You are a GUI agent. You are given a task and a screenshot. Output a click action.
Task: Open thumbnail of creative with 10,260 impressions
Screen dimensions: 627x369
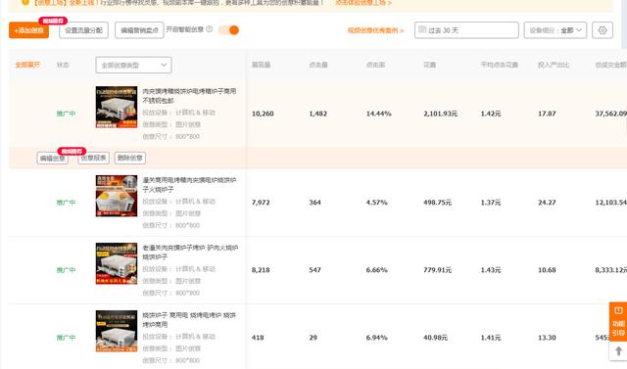click(x=117, y=107)
